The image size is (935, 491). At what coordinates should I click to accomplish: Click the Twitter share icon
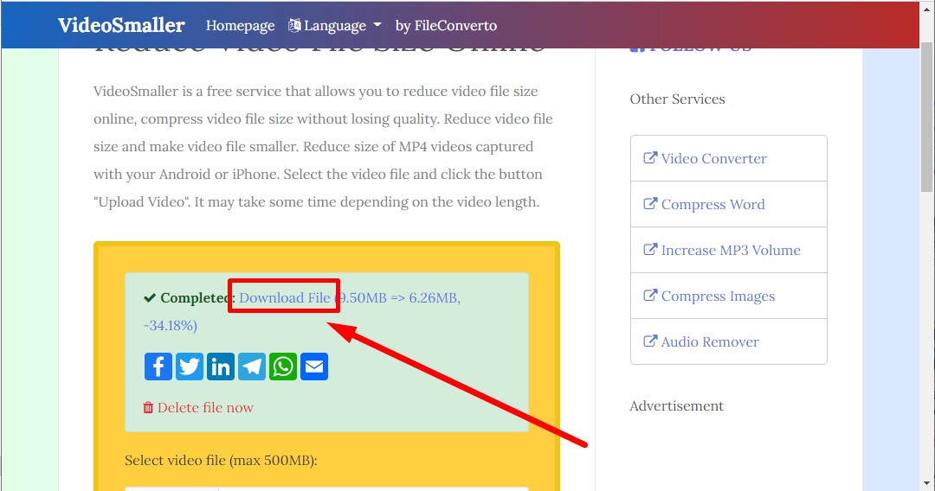(x=189, y=367)
